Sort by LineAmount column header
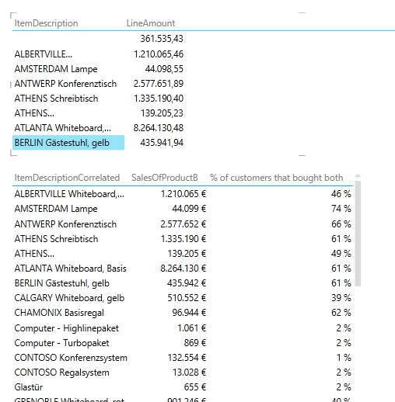Screen dimensions: 395x402 point(151,23)
